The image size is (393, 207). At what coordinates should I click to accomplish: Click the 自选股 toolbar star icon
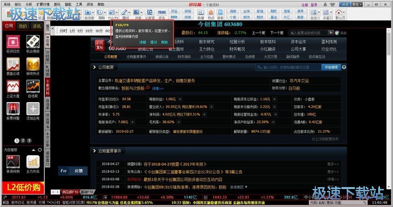(88, 12)
